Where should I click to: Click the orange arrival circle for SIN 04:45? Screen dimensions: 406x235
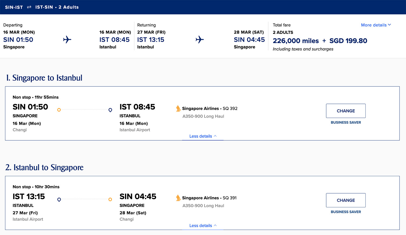[110, 199]
